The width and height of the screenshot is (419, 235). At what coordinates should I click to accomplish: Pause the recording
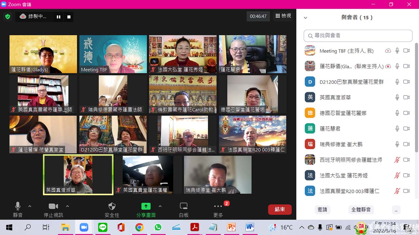coord(59,17)
